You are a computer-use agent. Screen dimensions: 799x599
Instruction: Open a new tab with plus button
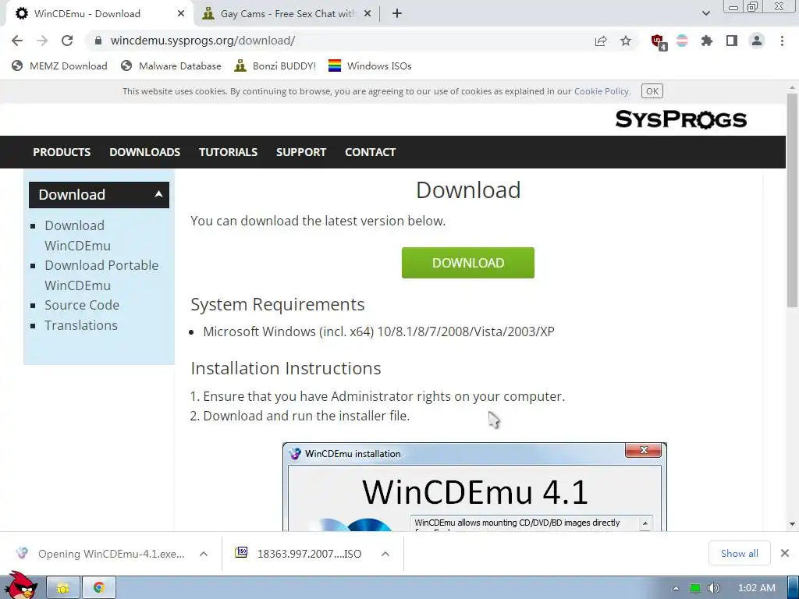click(397, 14)
